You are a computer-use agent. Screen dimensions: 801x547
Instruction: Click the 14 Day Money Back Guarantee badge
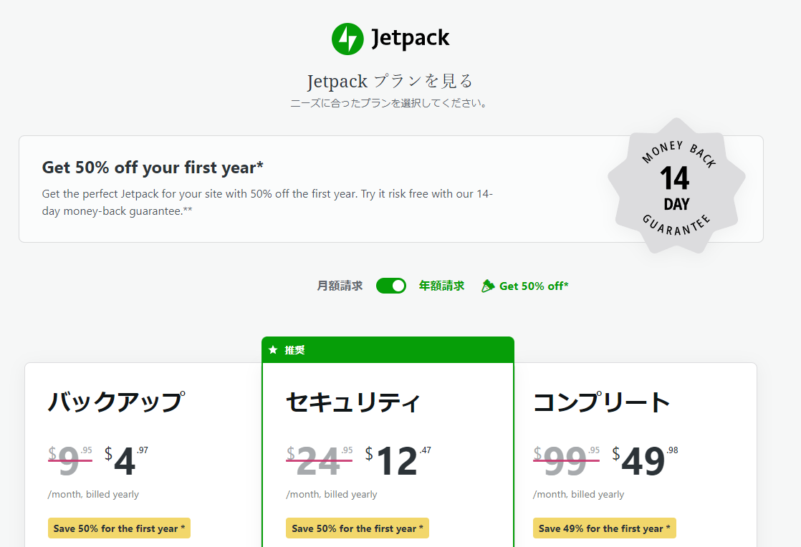[676, 185]
